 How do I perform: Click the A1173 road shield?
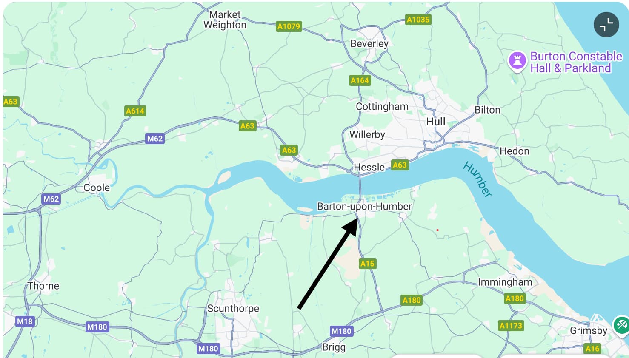click(x=511, y=326)
